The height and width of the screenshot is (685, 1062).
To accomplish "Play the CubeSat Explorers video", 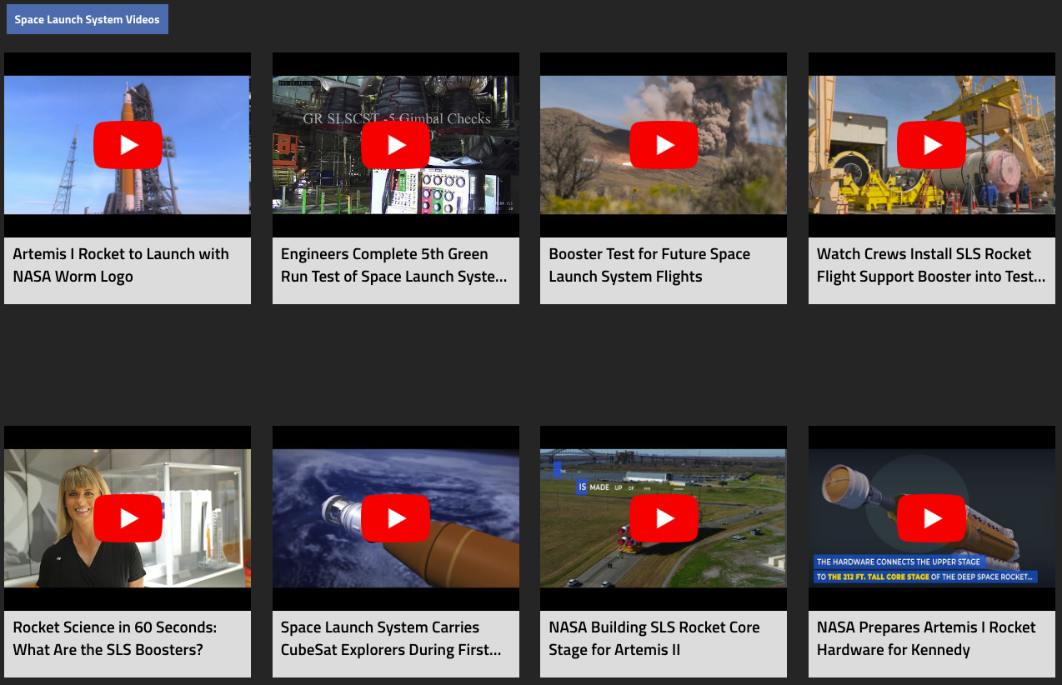I will pos(396,518).
